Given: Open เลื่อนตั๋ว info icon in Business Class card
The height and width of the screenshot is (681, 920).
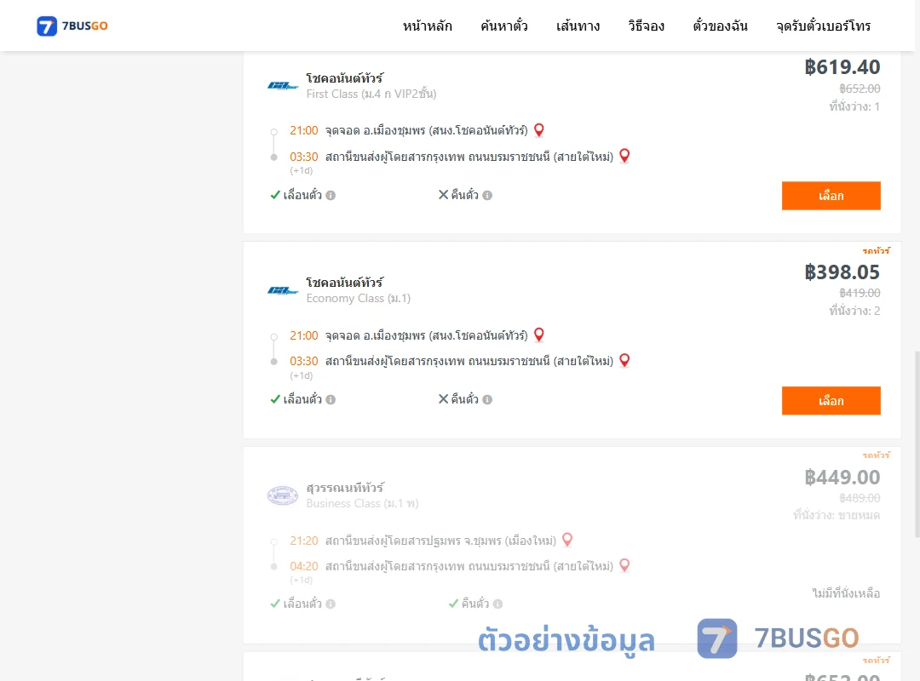Looking at the screenshot, I should click(331, 604).
